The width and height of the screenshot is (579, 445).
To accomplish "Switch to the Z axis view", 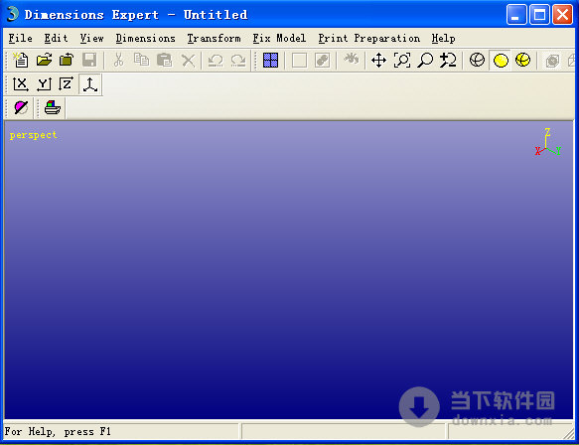I will coord(67,84).
